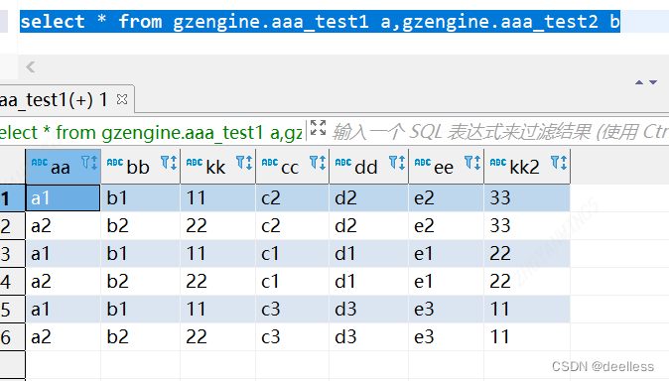Screen dimensions: 669x381
Task: Click cell 'b1' in row 1
Action: (x=140, y=198)
